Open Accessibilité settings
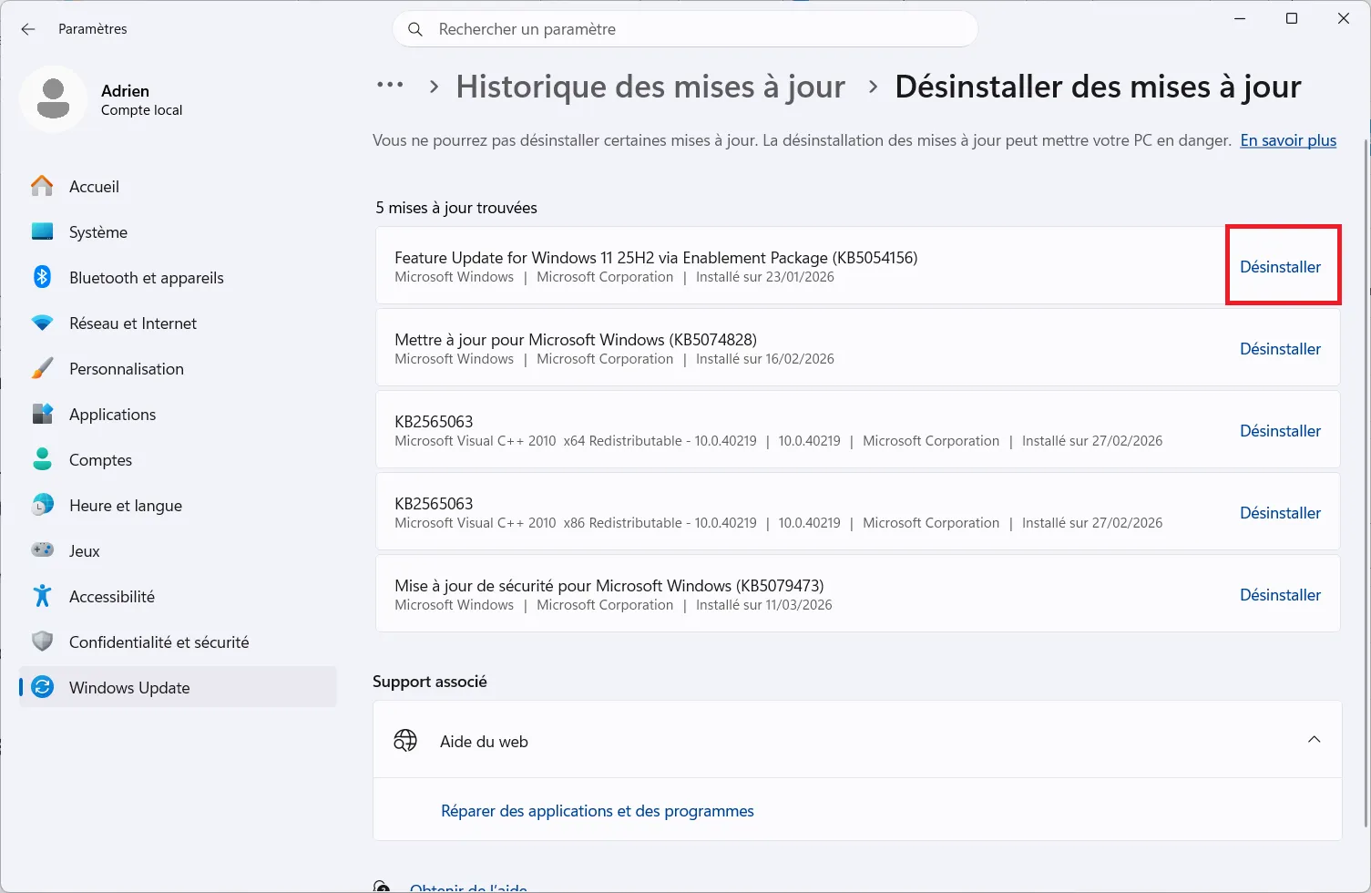 [111, 596]
